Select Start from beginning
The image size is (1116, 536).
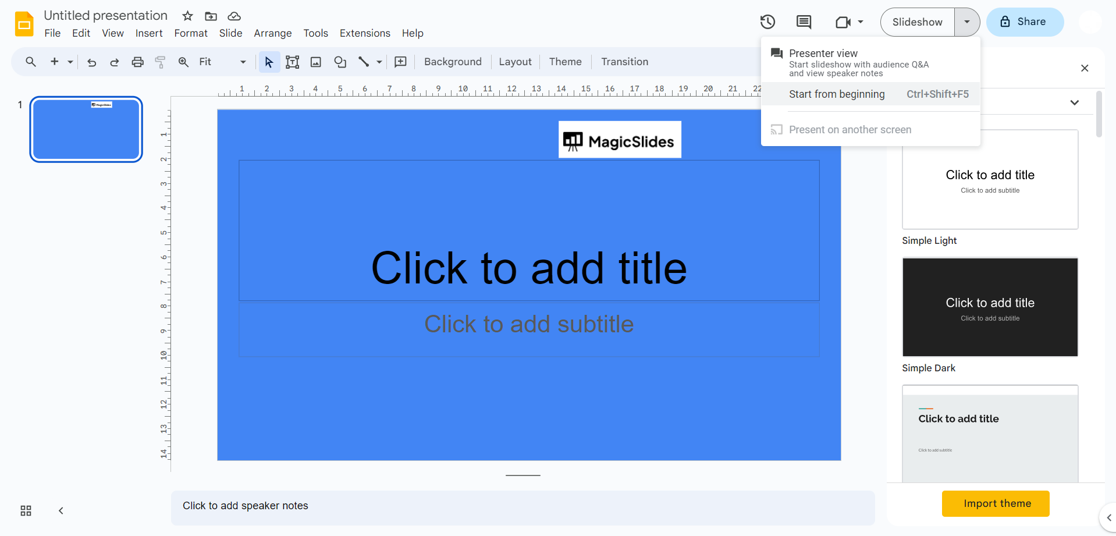(837, 94)
